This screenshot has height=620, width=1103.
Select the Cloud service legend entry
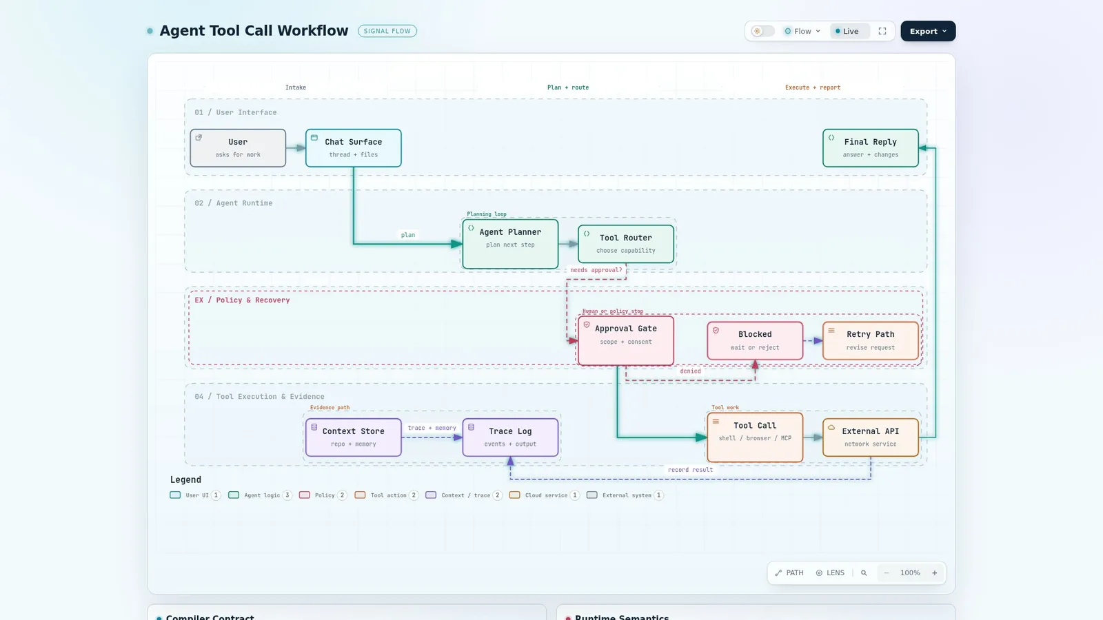coord(545,495)
